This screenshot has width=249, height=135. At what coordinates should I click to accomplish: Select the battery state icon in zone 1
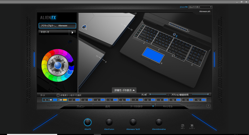[x=60, y=100]
